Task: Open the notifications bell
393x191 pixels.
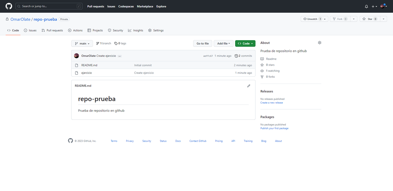Action: (x=366, y=6)
